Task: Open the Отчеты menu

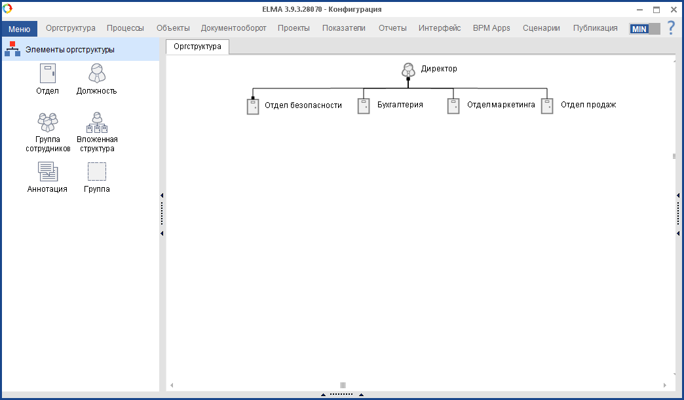Action: pyautogui.click(x=392, y=28)
